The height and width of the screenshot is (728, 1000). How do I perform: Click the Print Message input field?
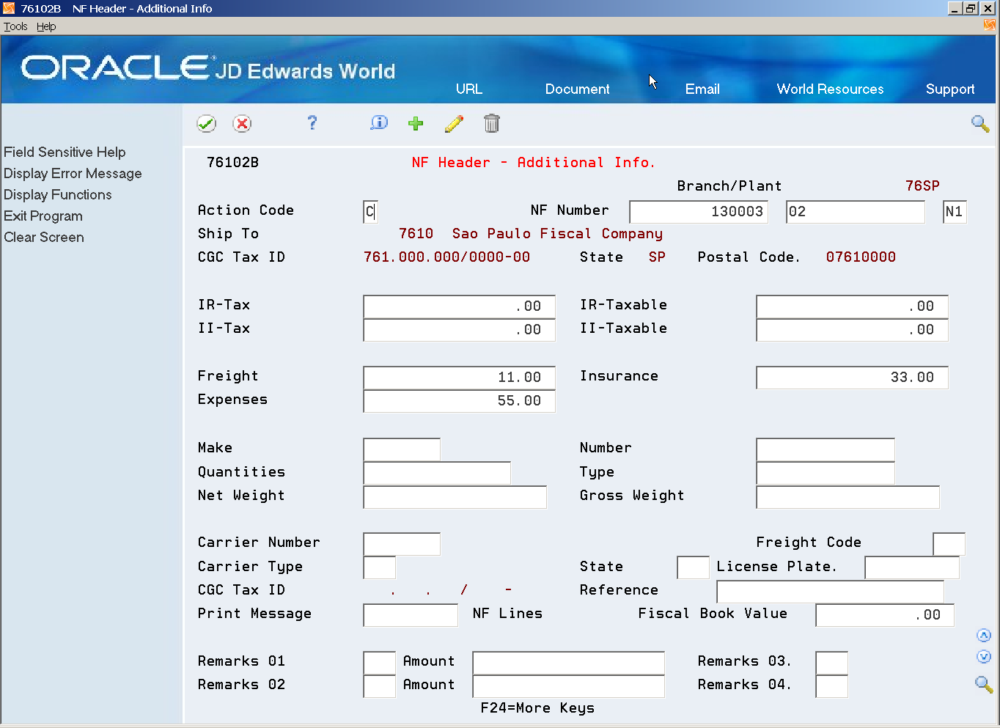[x=411, y=615]
